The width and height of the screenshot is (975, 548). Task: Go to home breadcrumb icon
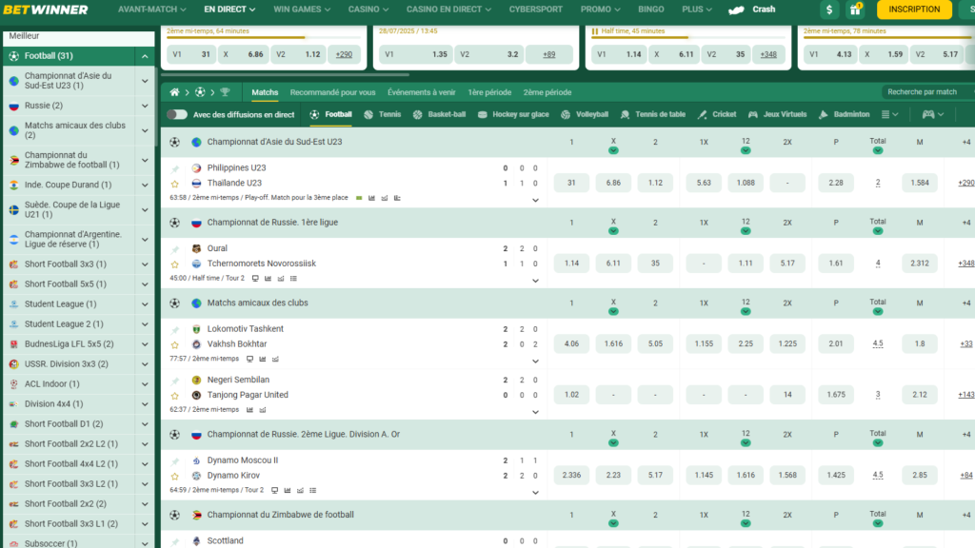(x=175, y=92)
